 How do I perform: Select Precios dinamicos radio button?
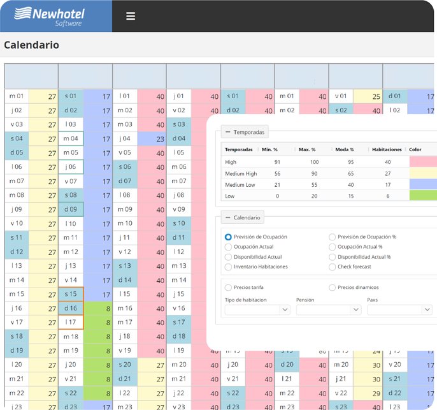pos(332,288)
